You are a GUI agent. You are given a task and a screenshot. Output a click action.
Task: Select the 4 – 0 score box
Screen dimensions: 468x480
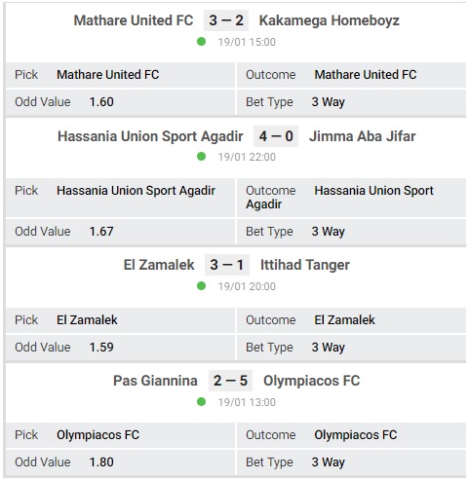(276, 136)
